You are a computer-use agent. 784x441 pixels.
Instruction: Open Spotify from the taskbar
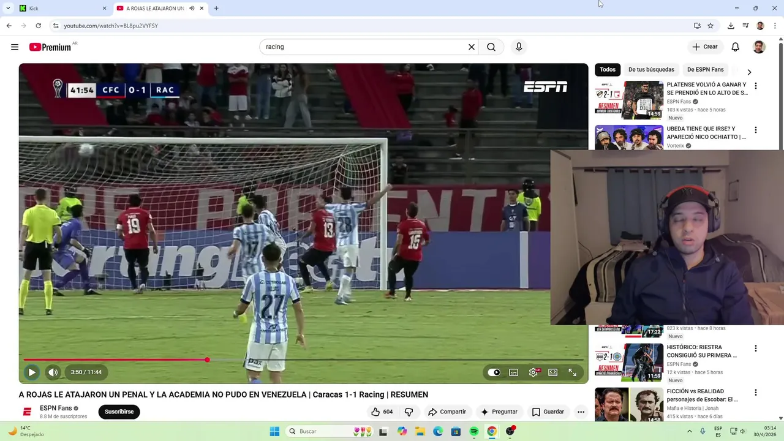pyautogui.click(x=474, y=431)
